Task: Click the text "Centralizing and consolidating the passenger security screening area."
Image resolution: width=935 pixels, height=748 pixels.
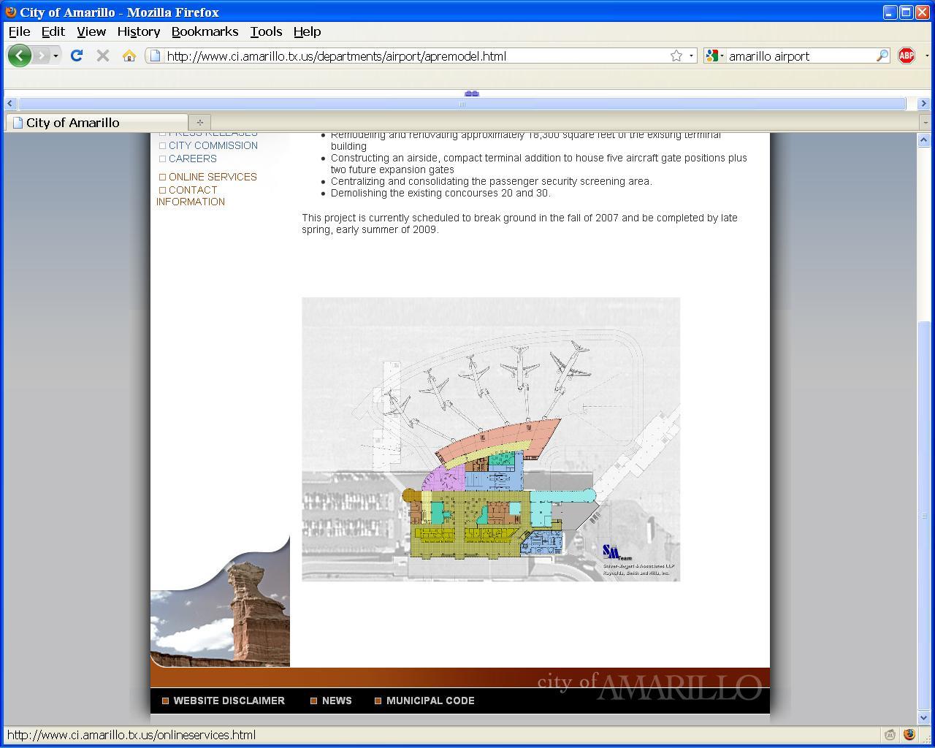Action: click(x=491, y=182)
